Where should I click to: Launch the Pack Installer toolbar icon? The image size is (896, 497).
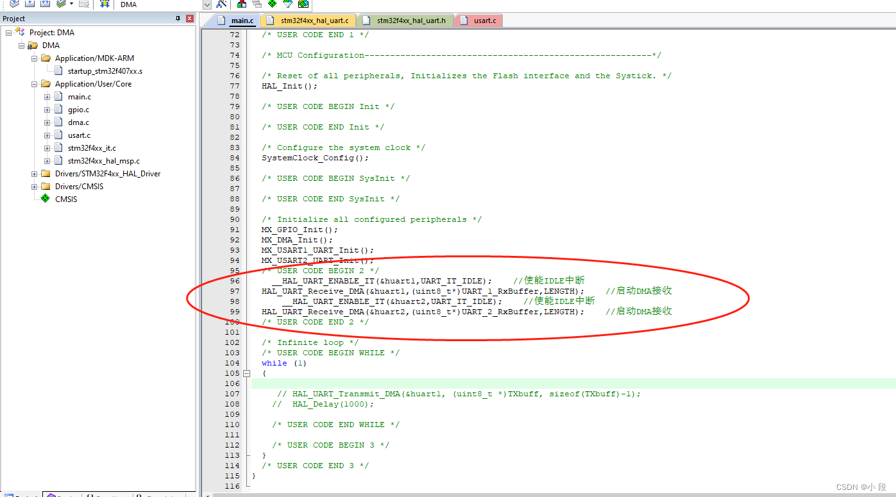(x=303, y=4)
